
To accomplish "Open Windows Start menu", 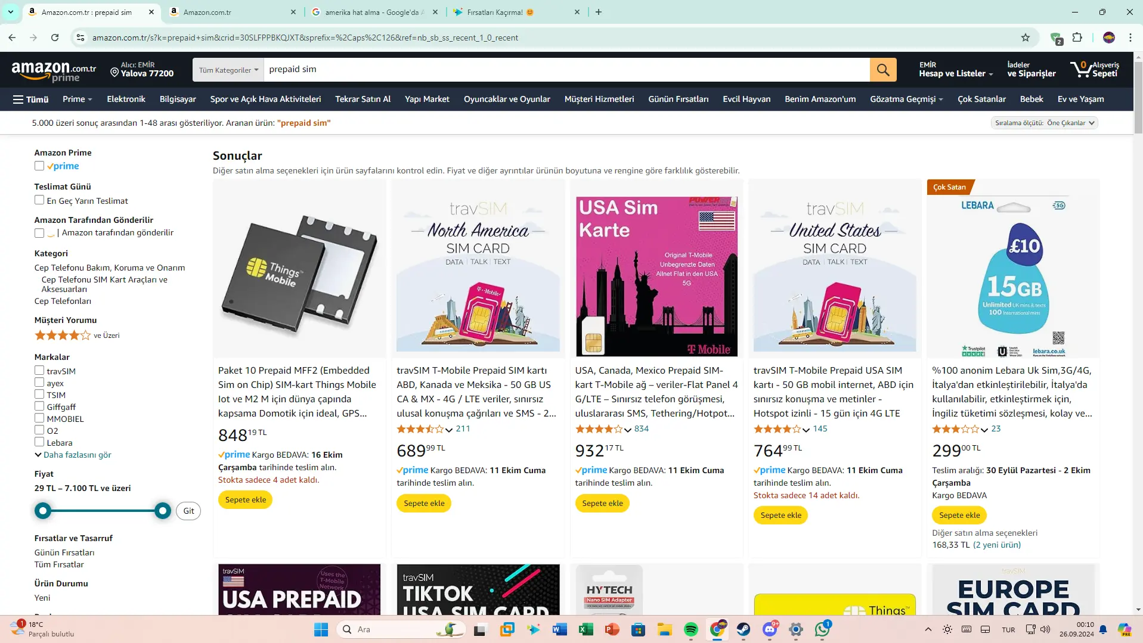I will coord(321,629).
